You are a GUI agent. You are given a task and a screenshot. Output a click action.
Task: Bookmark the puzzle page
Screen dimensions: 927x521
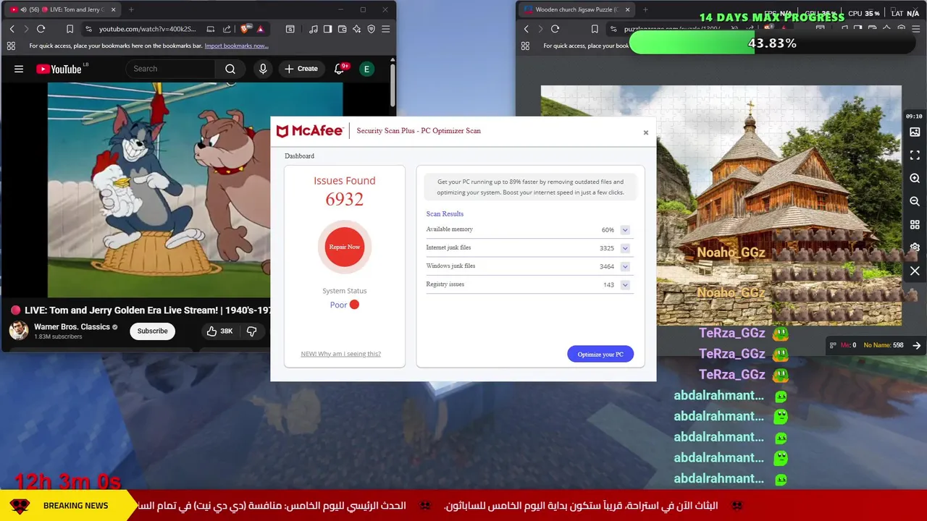point(595,29)
